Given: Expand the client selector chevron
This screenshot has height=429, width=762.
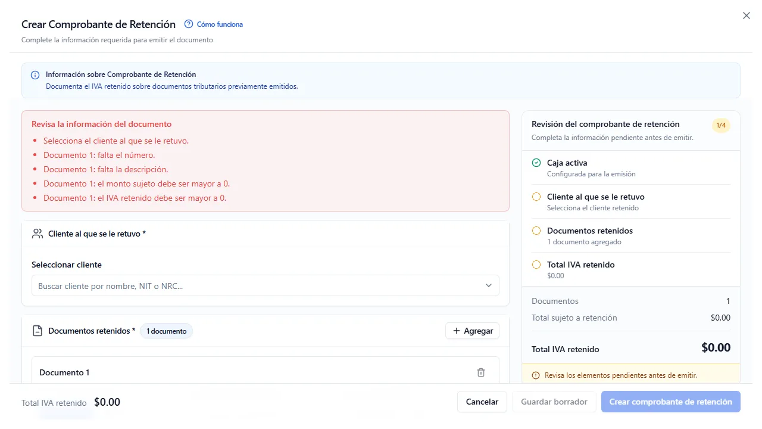Looking at the screenshot, I should pyautogui.click(x=489, y=286).
